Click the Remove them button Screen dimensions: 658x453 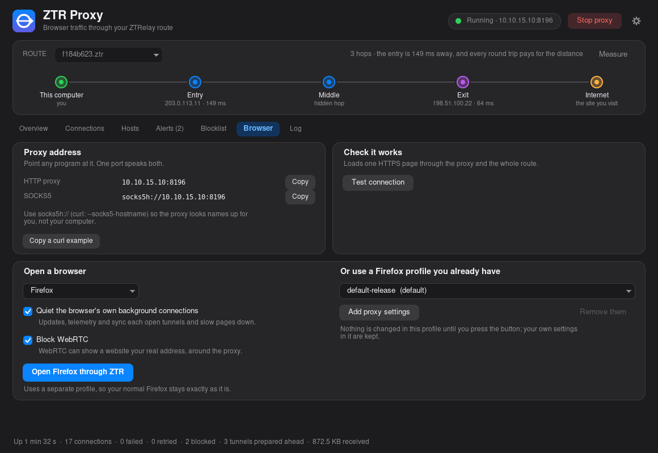point(602,312)
